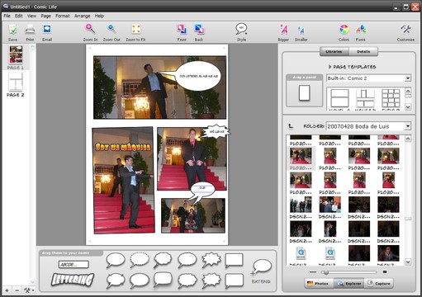Open the View menu
Screen dimensions: 422x297
point(31,16)
